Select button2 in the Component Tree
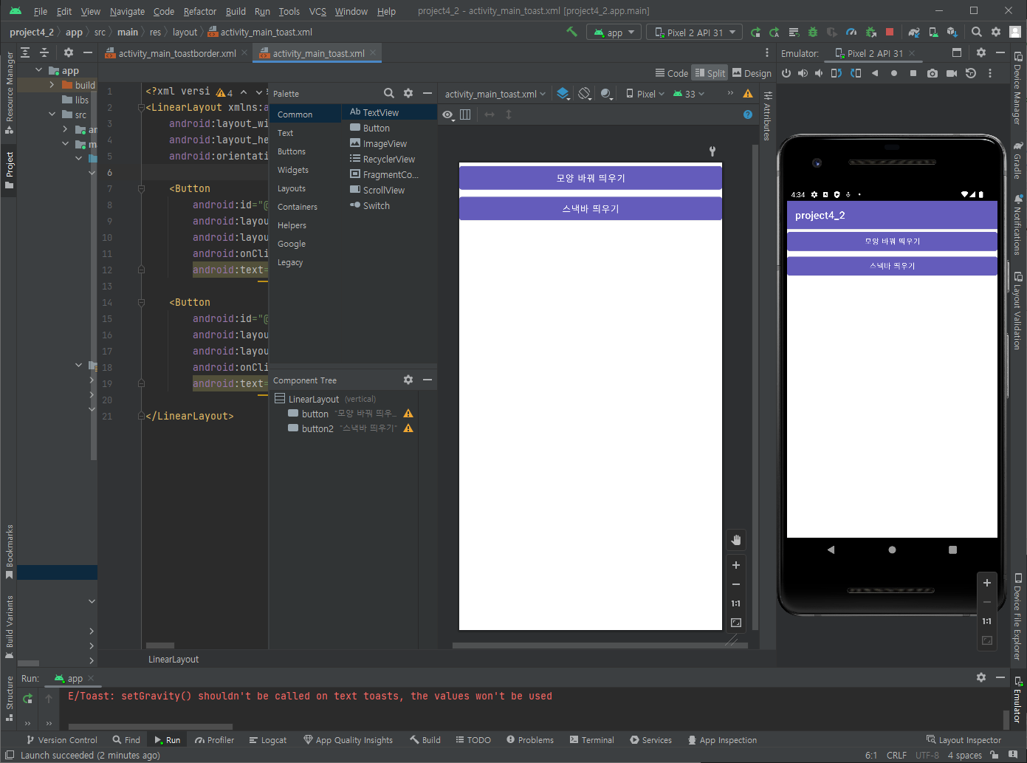The height and width of the screenshot is (763, 1027). 317,428
